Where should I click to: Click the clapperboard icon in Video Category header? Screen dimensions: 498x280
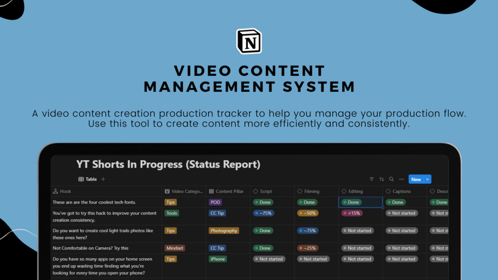click(x=167, y=191)
